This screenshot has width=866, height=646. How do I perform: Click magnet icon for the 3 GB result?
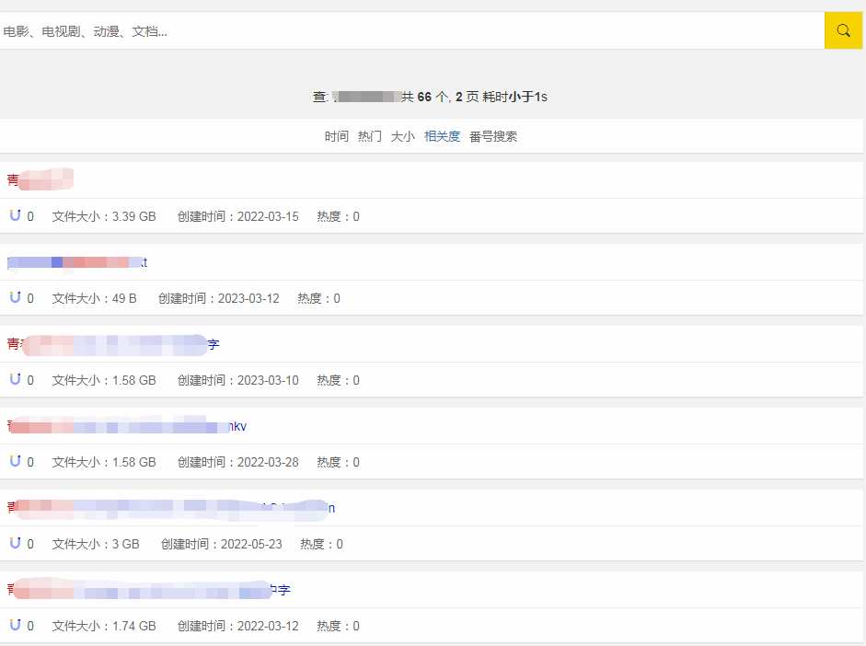(16, 543)
